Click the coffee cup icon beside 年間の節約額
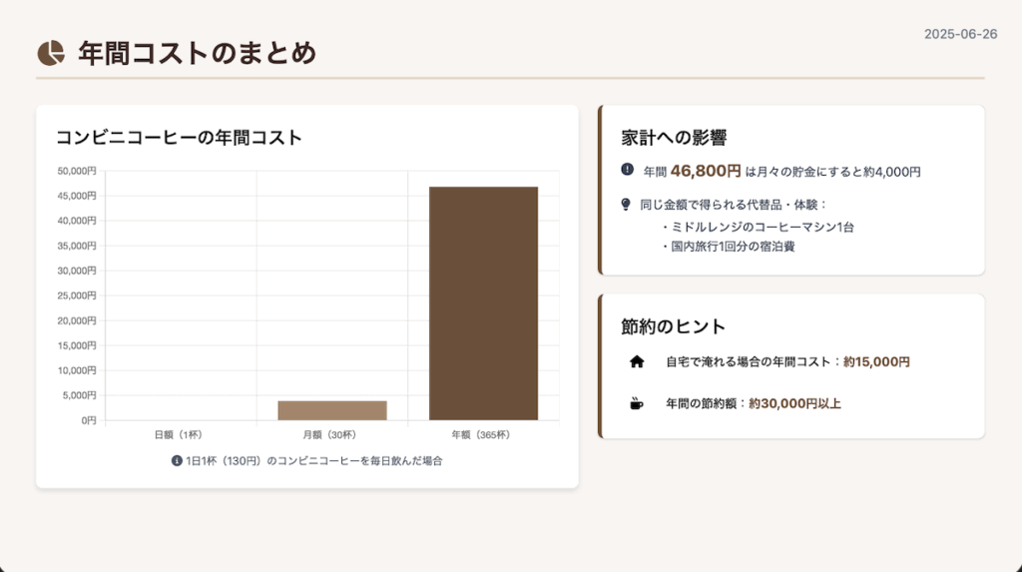1022x572 pixels. (636, 403)
